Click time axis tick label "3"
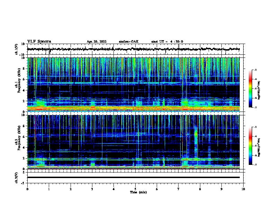 point(92,189)
